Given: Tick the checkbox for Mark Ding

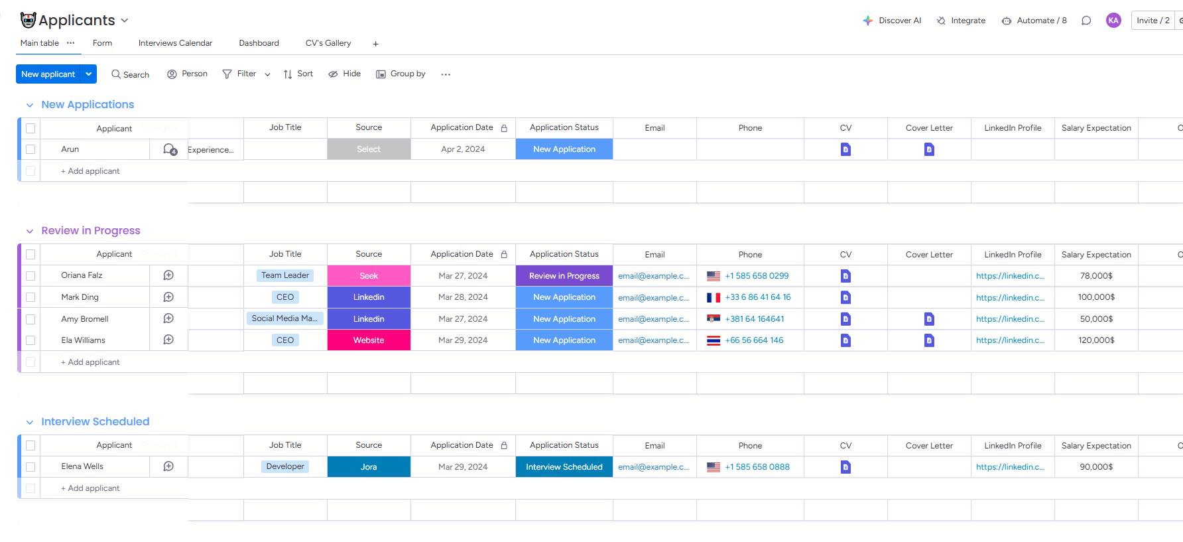Looking at the screenshot, I should 31,297.
